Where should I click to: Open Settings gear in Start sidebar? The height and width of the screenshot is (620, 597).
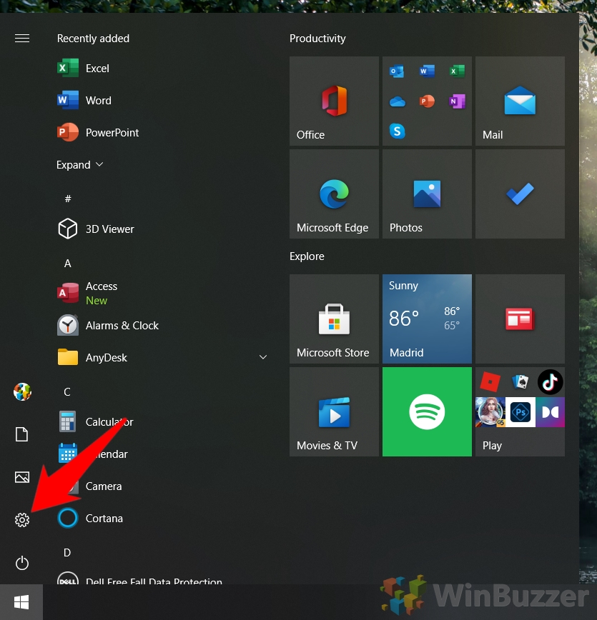[x=22, y=520]
